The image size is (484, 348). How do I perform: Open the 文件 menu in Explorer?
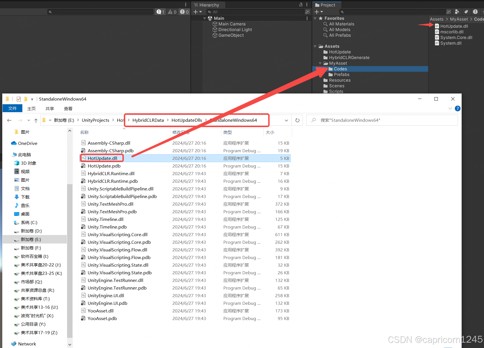point(12,108)
